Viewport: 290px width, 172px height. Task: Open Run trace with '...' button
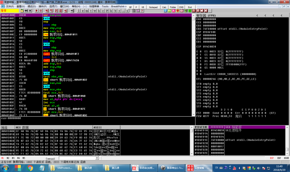pos(123,11)
